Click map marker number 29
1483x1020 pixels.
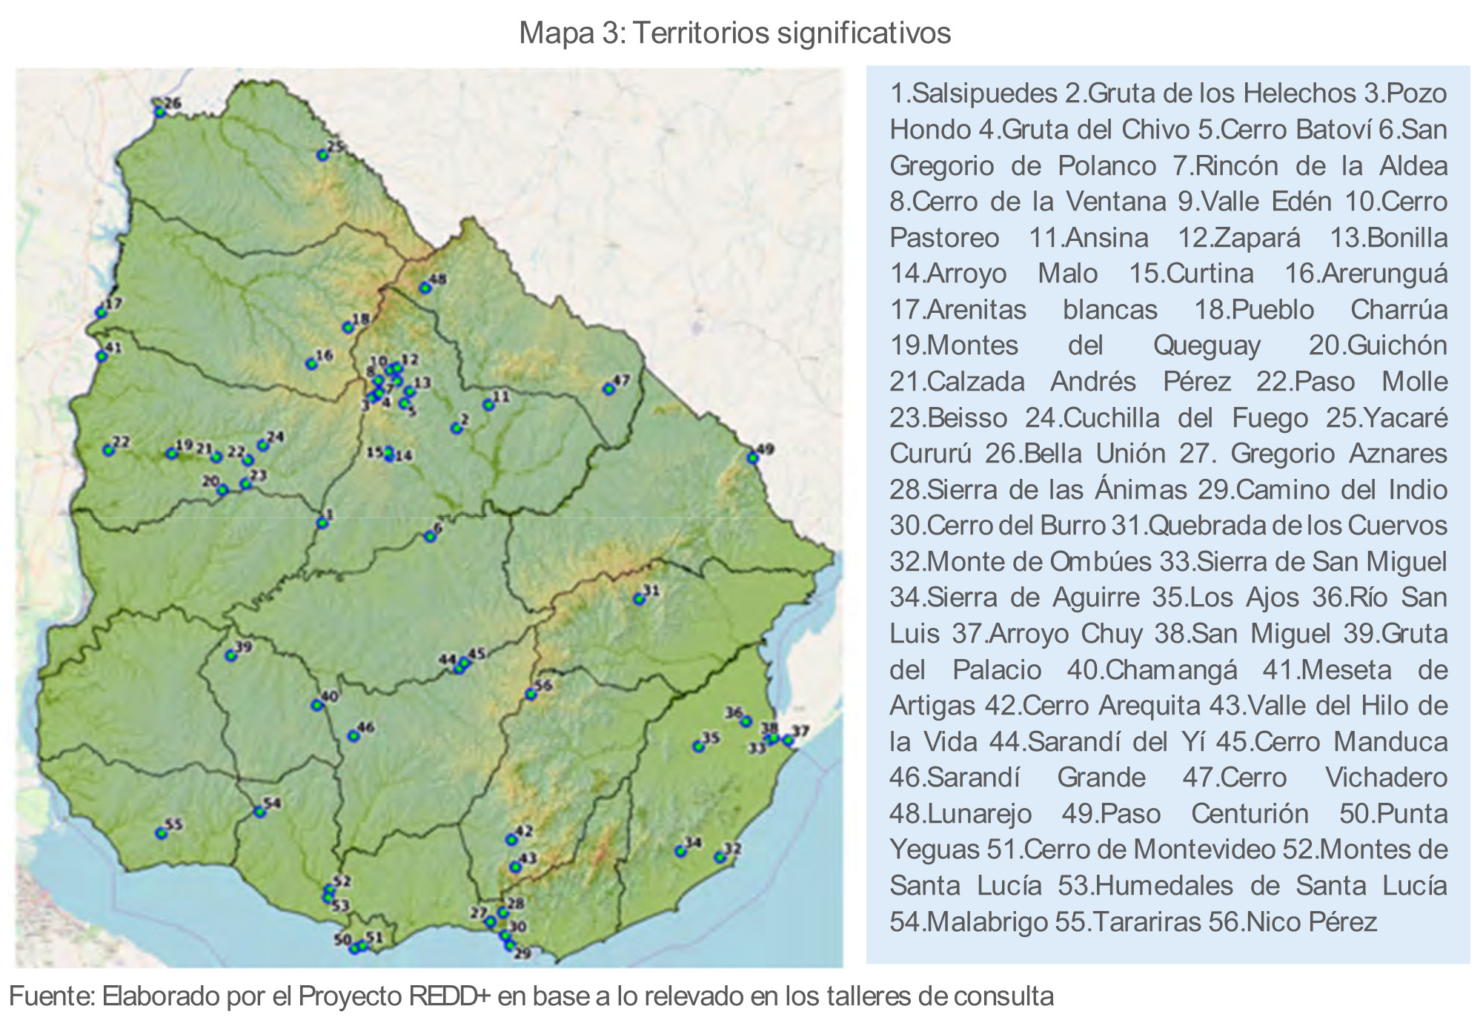[x=509, y=944]
